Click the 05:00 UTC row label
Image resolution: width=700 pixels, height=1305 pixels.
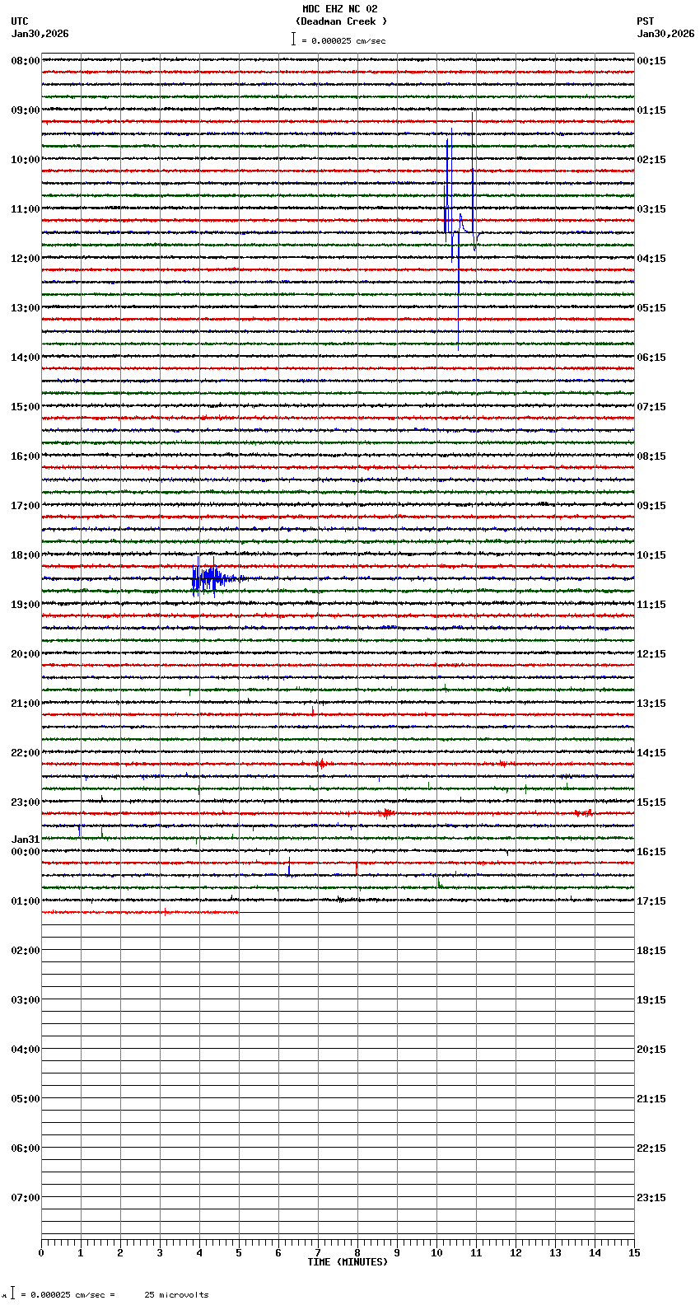click(26, 1099)
